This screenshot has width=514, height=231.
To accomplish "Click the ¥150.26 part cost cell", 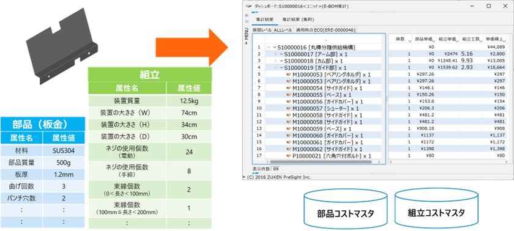I will point(424,95).
